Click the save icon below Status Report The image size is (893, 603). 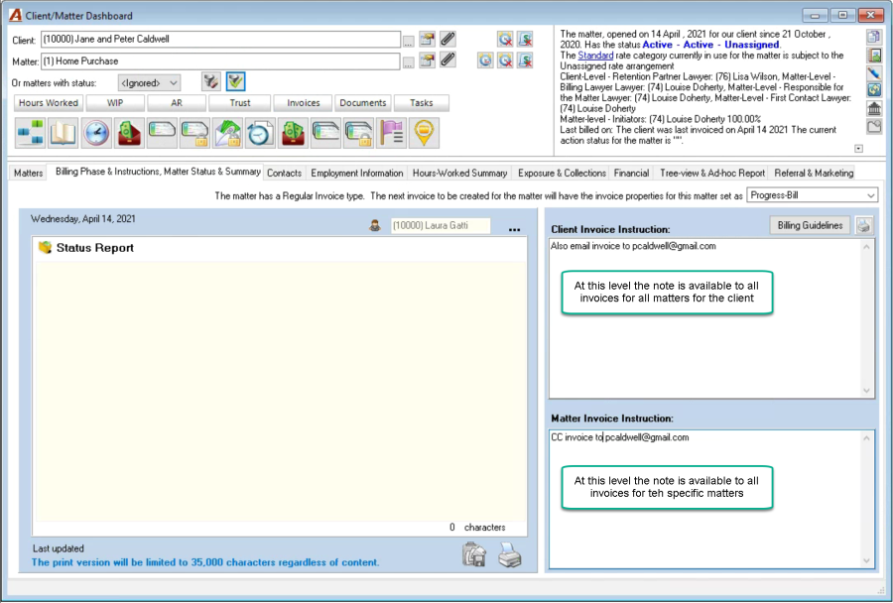[474, 555]
